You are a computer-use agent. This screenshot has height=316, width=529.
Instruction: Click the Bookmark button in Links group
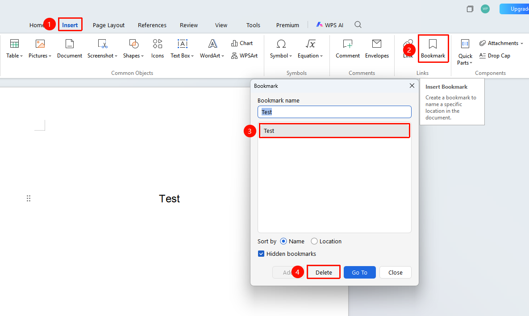point(433,49)
